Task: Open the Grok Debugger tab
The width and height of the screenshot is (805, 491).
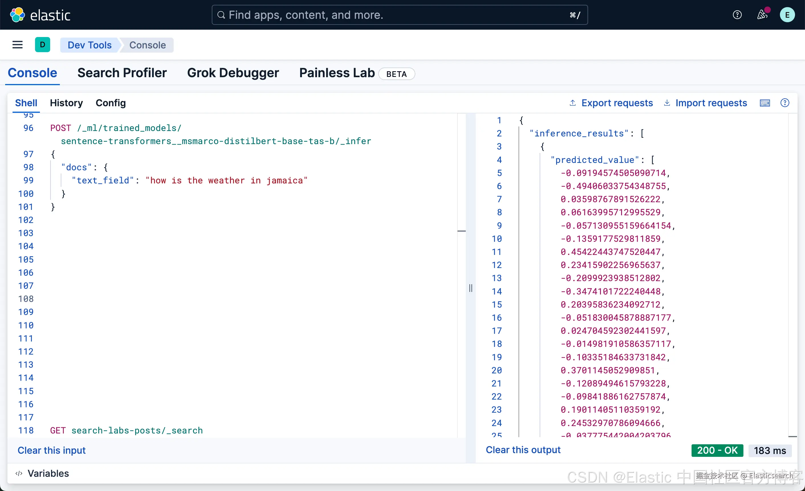Action: 233,73
